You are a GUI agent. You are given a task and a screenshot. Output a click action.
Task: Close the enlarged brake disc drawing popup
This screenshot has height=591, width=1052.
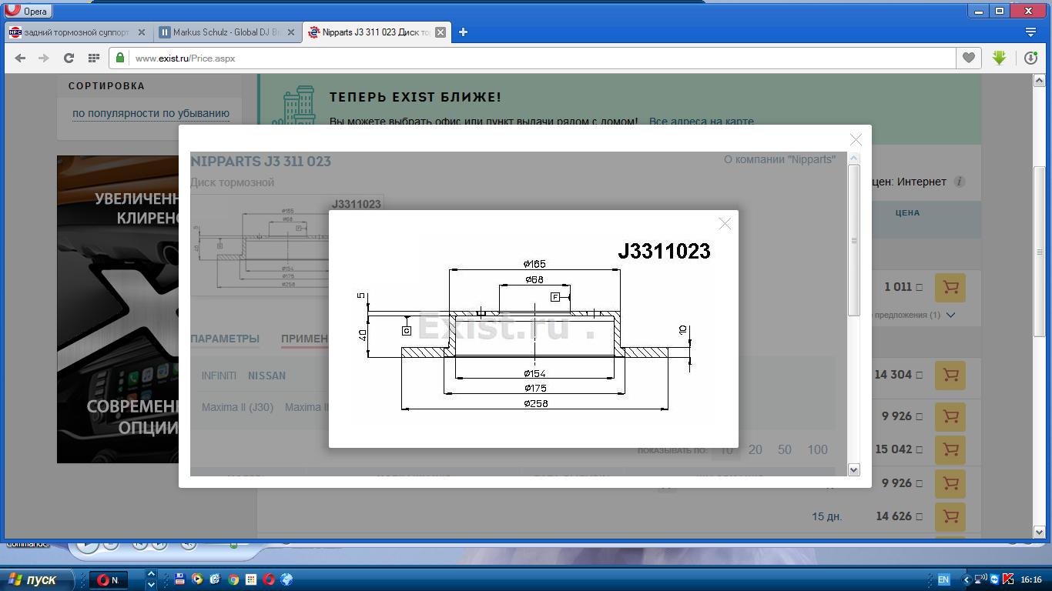coord(725,224)
